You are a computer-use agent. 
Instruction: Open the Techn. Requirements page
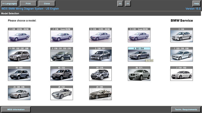pos(186,109)
